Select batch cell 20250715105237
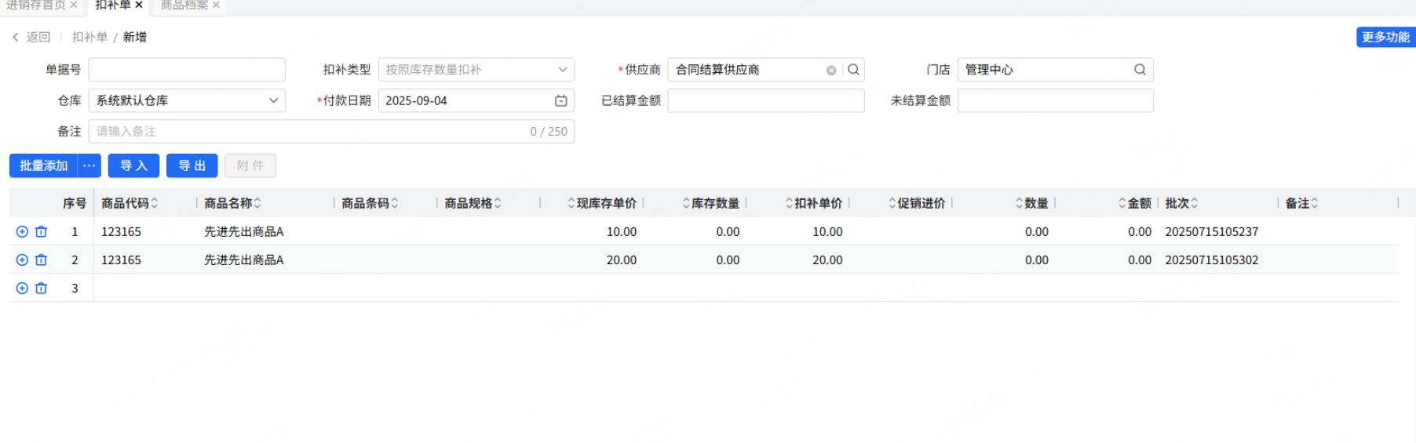Screen dimensions: 1416x443 (1212, 232)
